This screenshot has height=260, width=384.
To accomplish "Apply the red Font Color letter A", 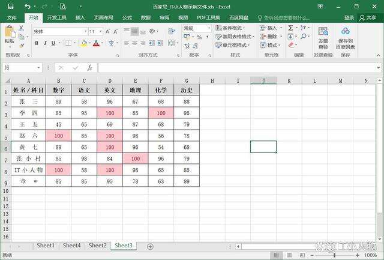I will pos(97,43).
